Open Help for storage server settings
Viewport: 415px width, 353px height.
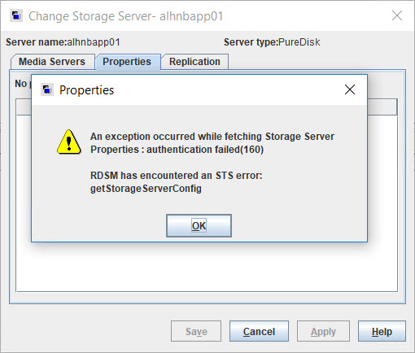click(382, 331)
